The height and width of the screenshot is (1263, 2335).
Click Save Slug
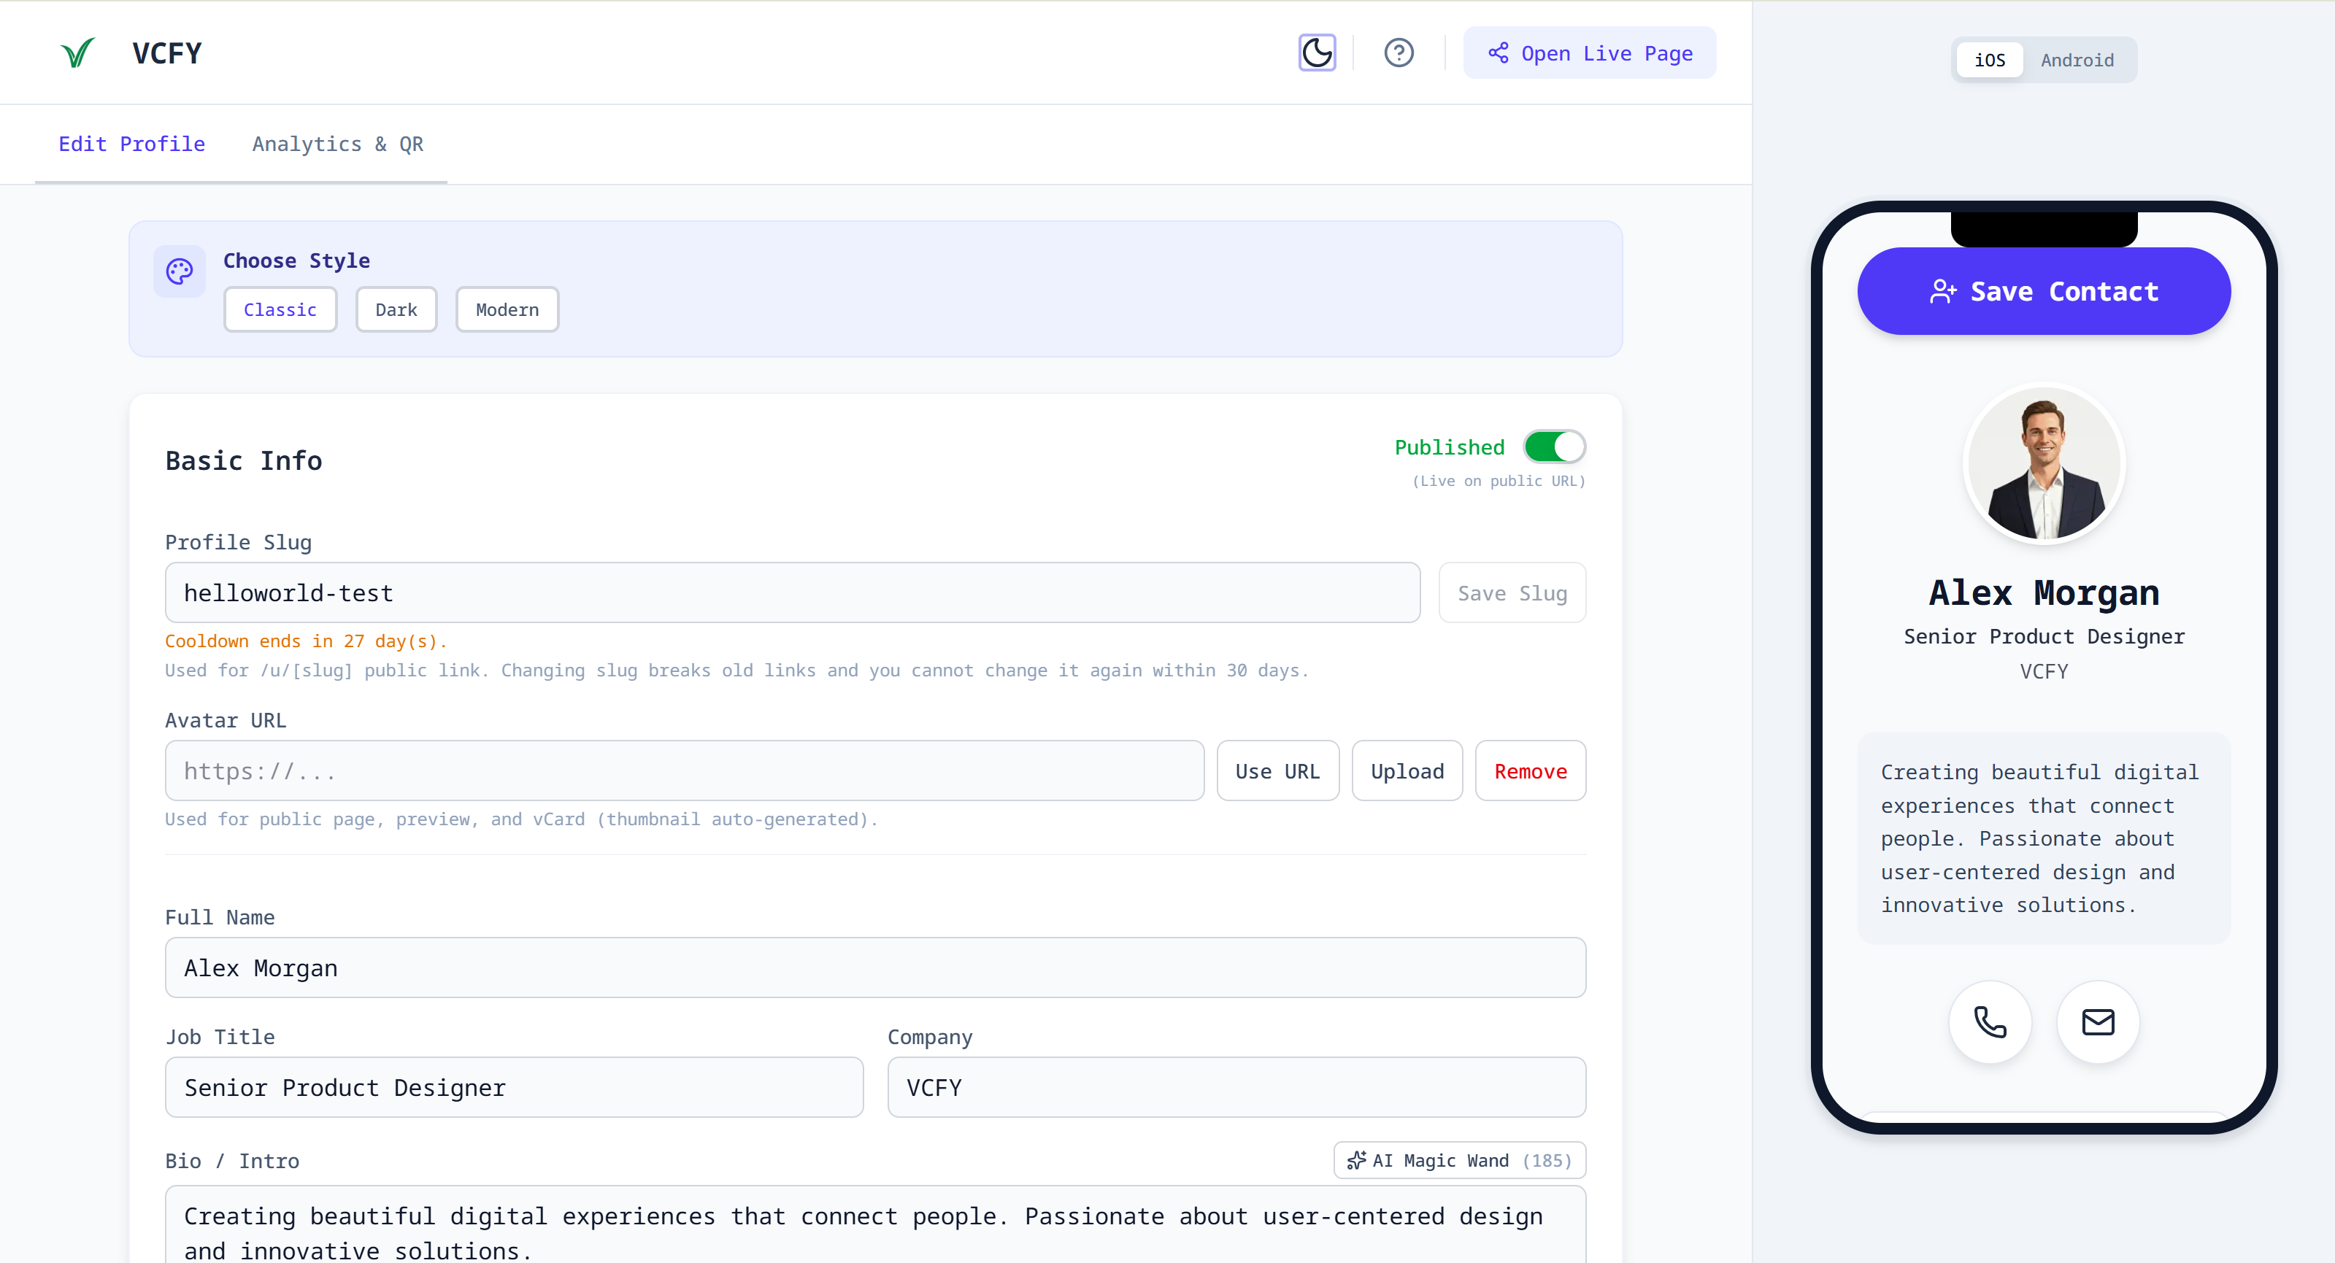(x=1512, y=592)
